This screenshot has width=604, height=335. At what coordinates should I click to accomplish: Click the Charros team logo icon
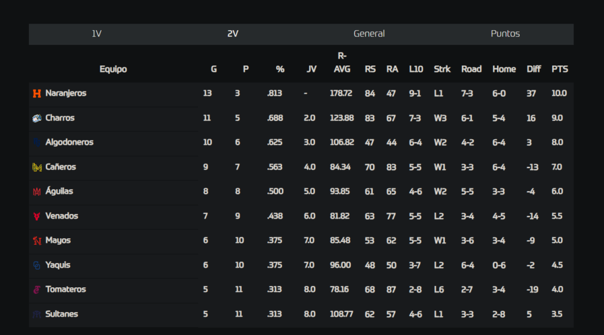click(x=37, y=118)
